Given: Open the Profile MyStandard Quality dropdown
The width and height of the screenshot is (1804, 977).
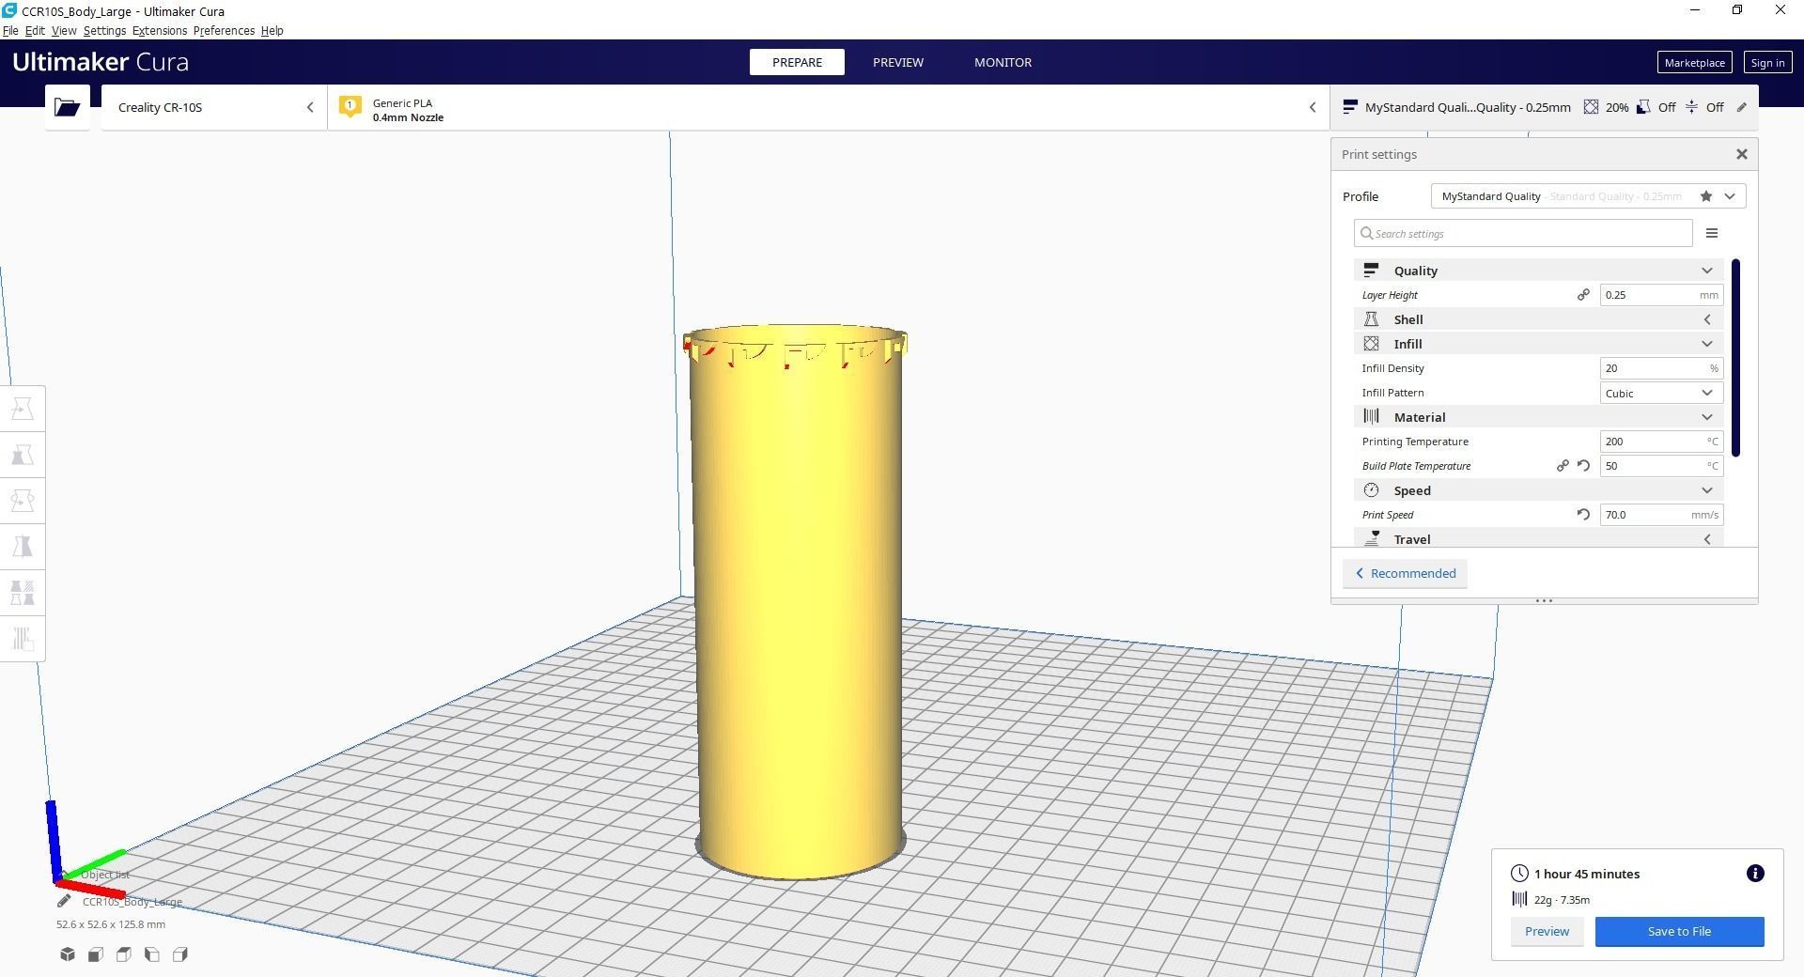Looking at the screenshot, I should coord(1588,196).
